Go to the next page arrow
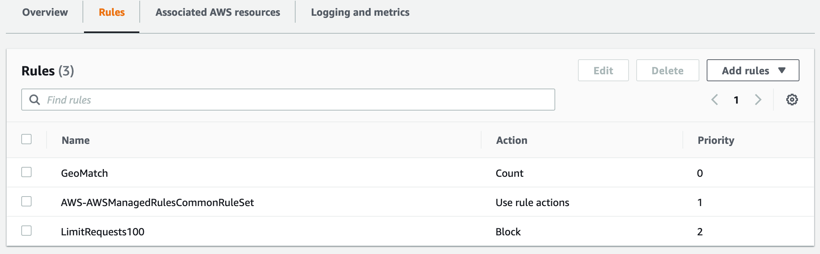 click(x=758, y=100)
